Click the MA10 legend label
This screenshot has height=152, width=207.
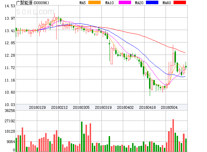pos(109,3)
